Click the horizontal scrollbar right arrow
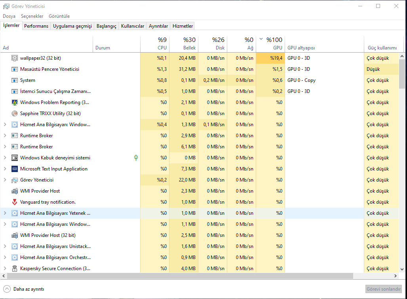 (x=395, y=276)
